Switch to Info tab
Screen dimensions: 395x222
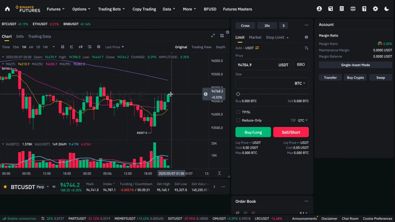coord(20,36)
